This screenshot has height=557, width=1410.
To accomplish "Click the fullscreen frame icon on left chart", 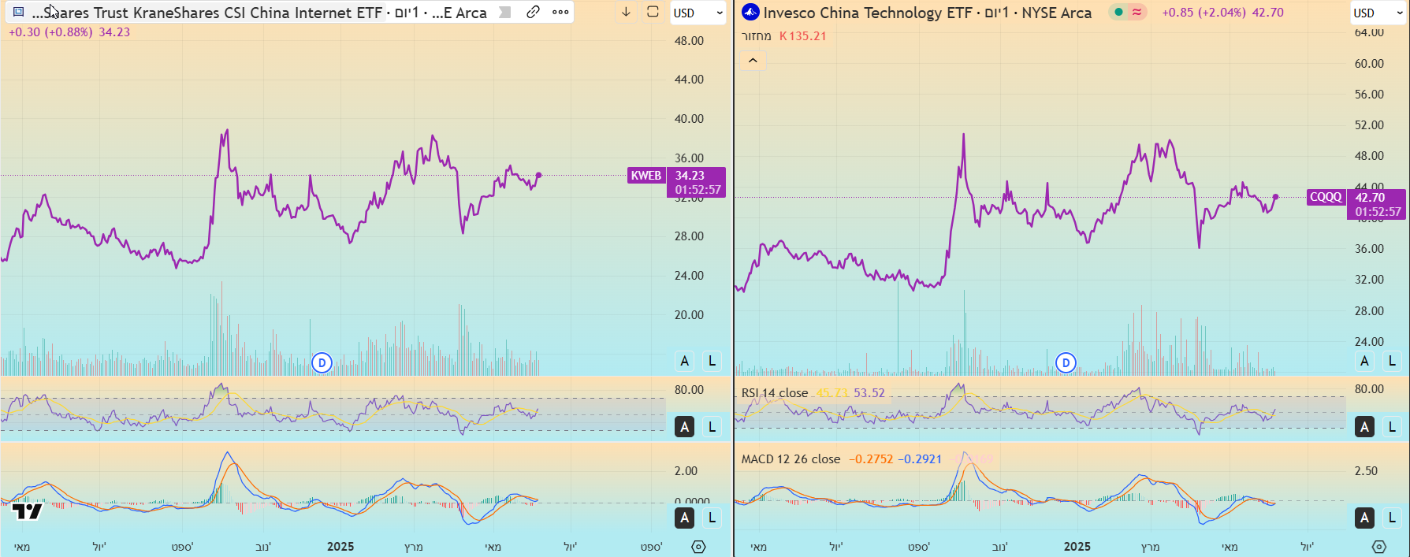I will click(x=653, y=12).
